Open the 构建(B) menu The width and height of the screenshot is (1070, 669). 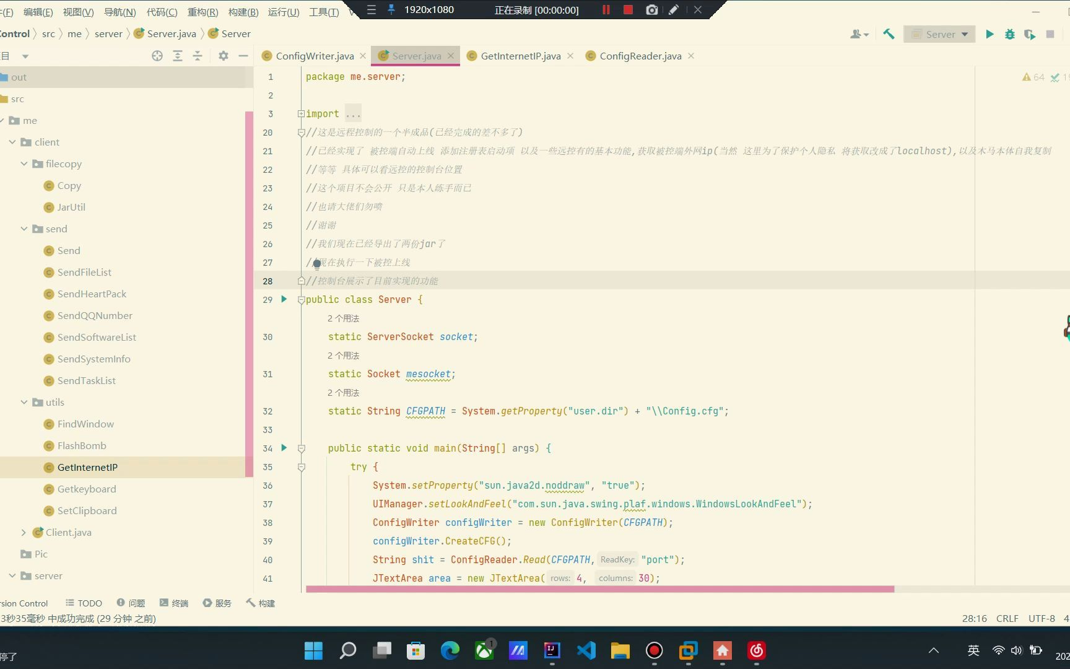point(243,12)
